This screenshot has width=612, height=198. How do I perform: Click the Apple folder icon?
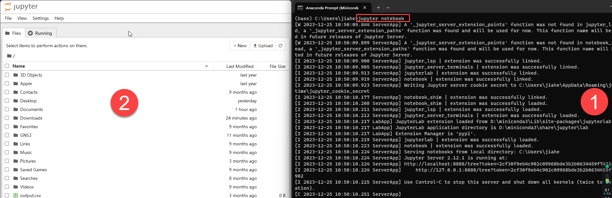pyautogui.click(x=16, y=84)
